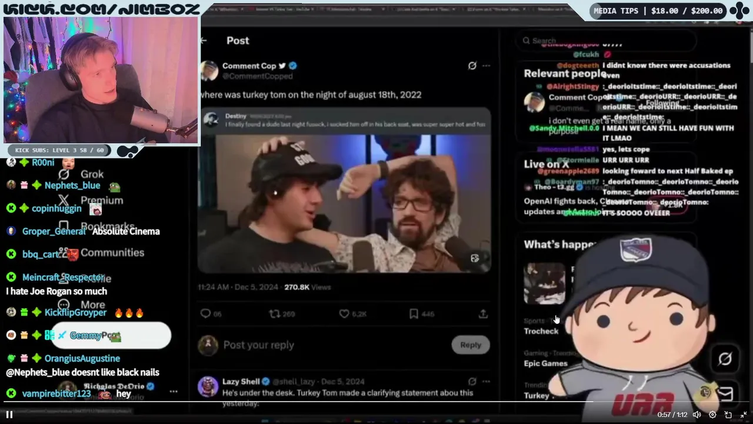This screenshot has width=753, height=424.
Task: Open the Kick Subs level goal bar
Action: point(59,150)
